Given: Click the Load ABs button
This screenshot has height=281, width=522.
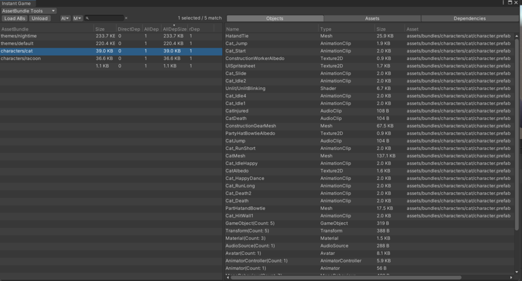Looking at the screenshot, I should (15, 18).
